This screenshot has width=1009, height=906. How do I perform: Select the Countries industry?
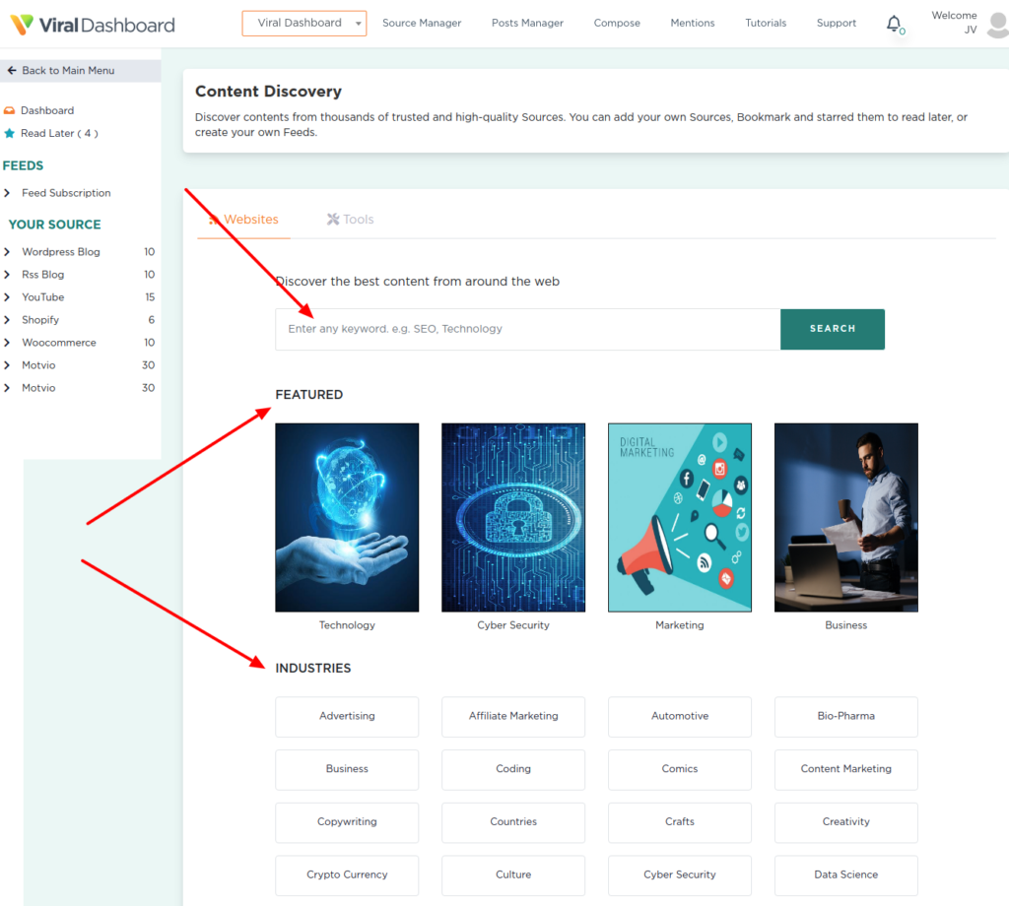512,821
